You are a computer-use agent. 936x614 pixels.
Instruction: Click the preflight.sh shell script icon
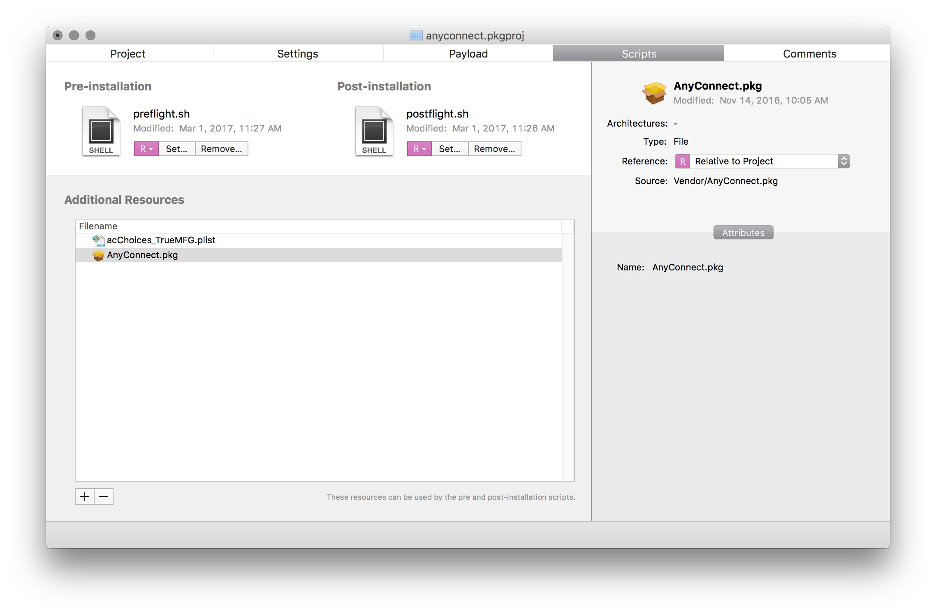pos(101,131)
